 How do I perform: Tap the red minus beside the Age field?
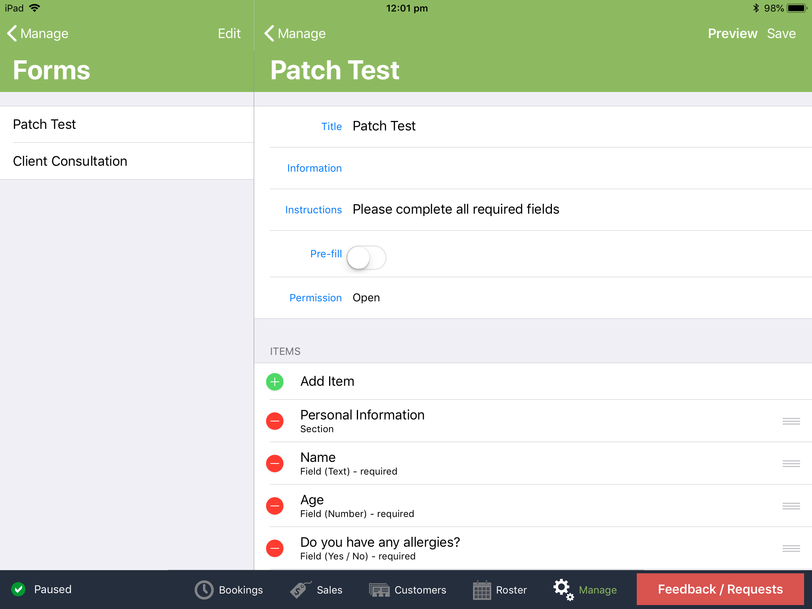pyautogui.click(x=274, y=506)
